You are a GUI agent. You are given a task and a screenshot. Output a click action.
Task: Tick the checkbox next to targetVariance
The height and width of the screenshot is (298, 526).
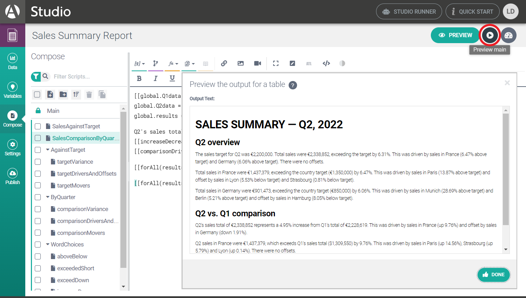[x=38, y=162]
